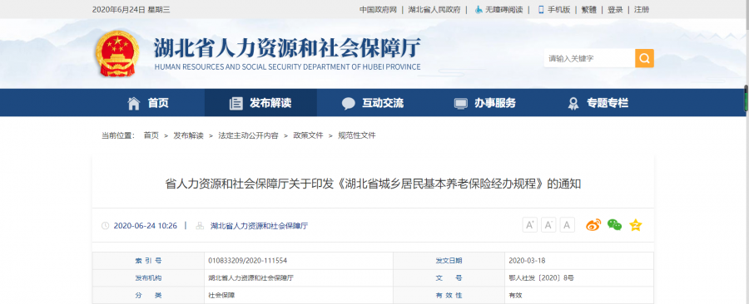Viewport: 749px width, 304px height.
Task: Click the yellow favorites star icon
Action: coord(635,225)
